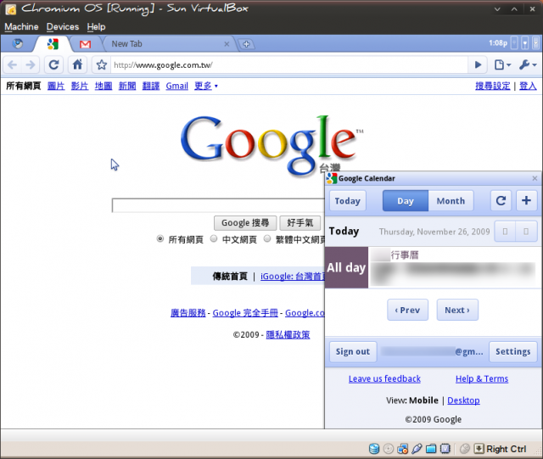Image resolution: width=543 pixels, height=459 pixels.
Task: Open the page menu dropdown
Action: [502, 64]
